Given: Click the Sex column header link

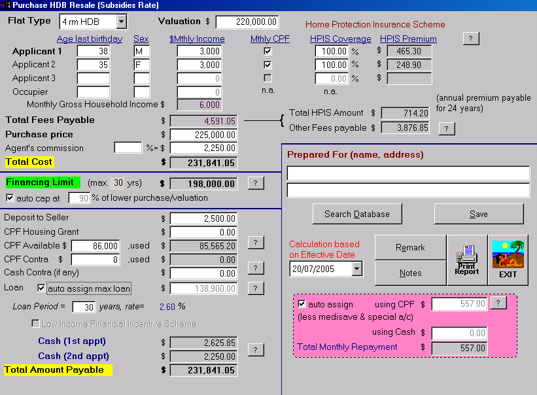Looking at the screenshot, I should 141,39.
